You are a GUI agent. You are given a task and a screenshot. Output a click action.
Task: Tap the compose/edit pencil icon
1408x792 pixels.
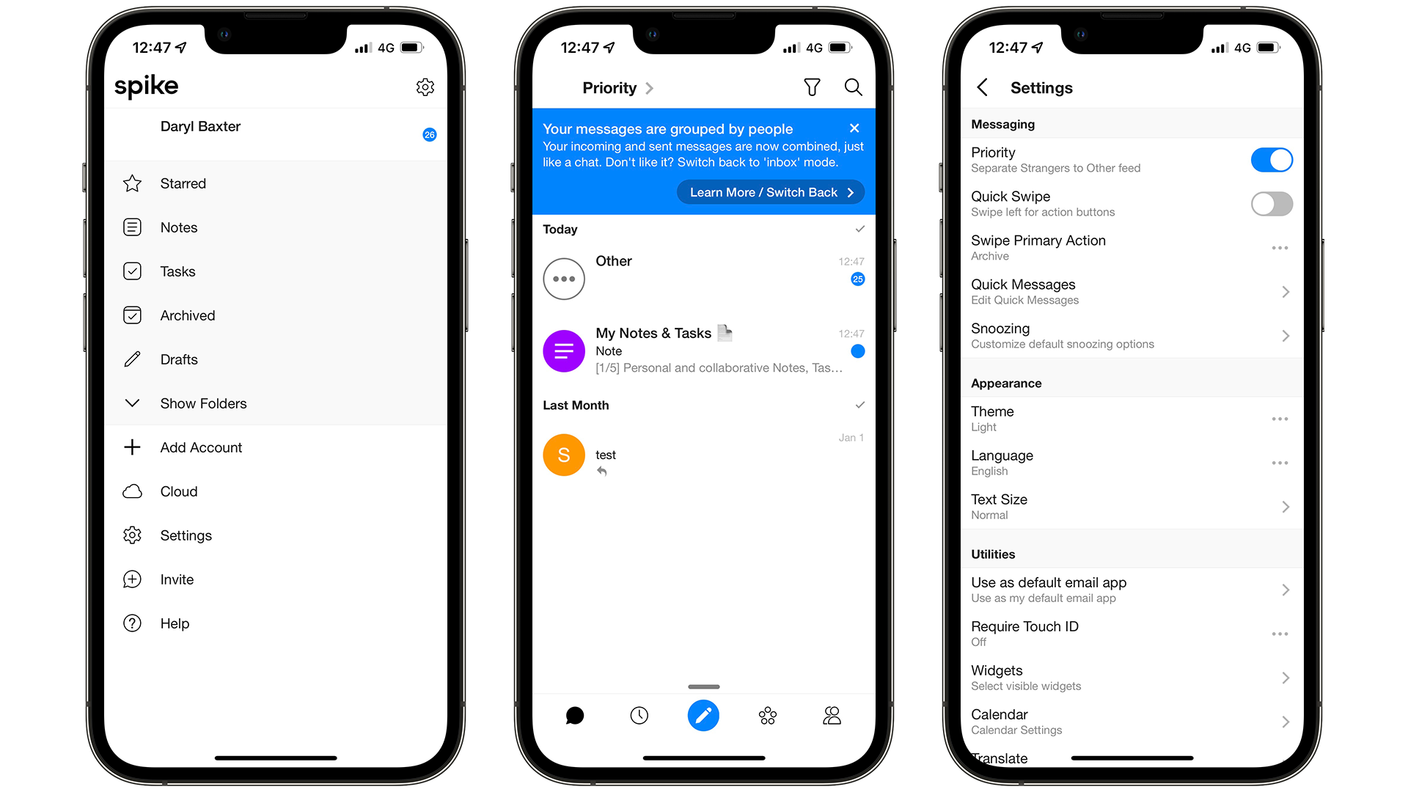click(x=704, y=715)
